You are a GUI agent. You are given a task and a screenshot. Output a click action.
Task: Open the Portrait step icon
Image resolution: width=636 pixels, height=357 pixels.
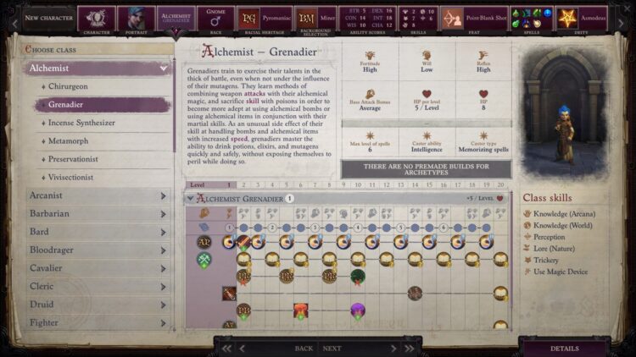pos(137,17)
